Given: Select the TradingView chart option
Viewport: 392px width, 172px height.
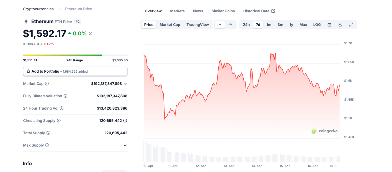Looking at the screenshot, I should click(x=198, y=24).
